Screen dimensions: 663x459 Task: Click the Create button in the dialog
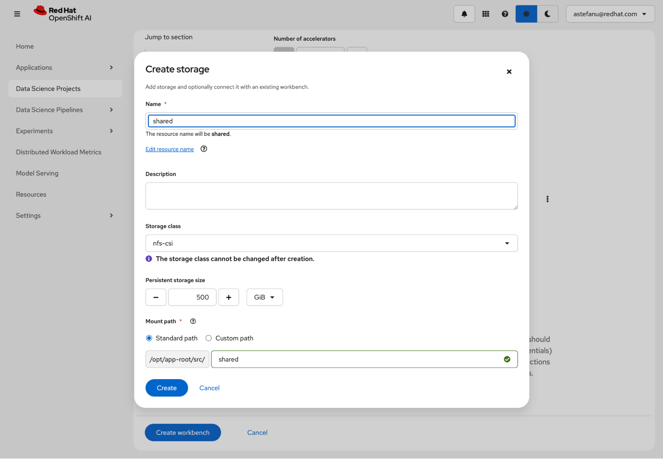coord(166,388)
